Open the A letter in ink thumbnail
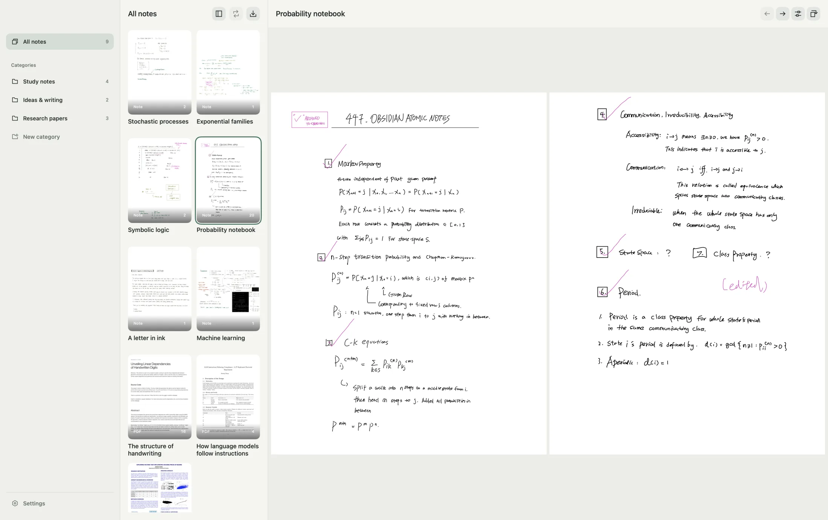The height and width of the screenshot is (520, 828). tap(160, 289)
